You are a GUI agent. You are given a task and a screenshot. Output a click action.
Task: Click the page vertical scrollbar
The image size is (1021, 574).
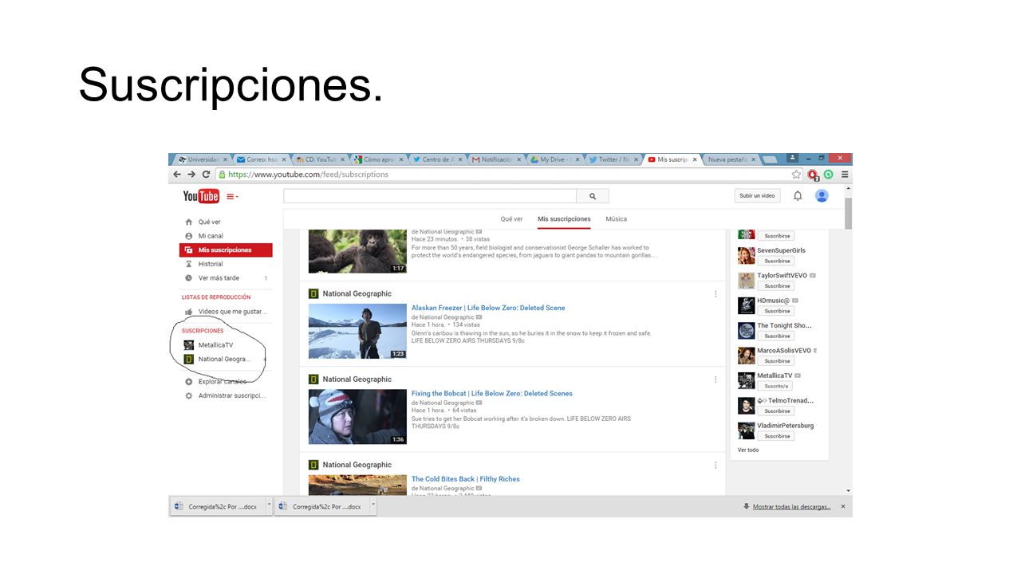849,213
